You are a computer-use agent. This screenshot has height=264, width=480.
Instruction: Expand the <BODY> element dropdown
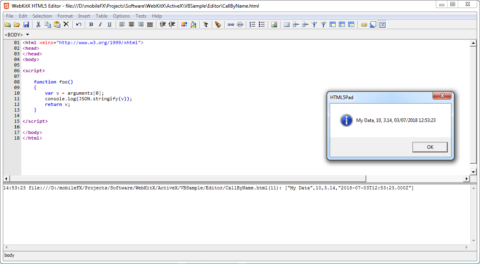point(28,35)
